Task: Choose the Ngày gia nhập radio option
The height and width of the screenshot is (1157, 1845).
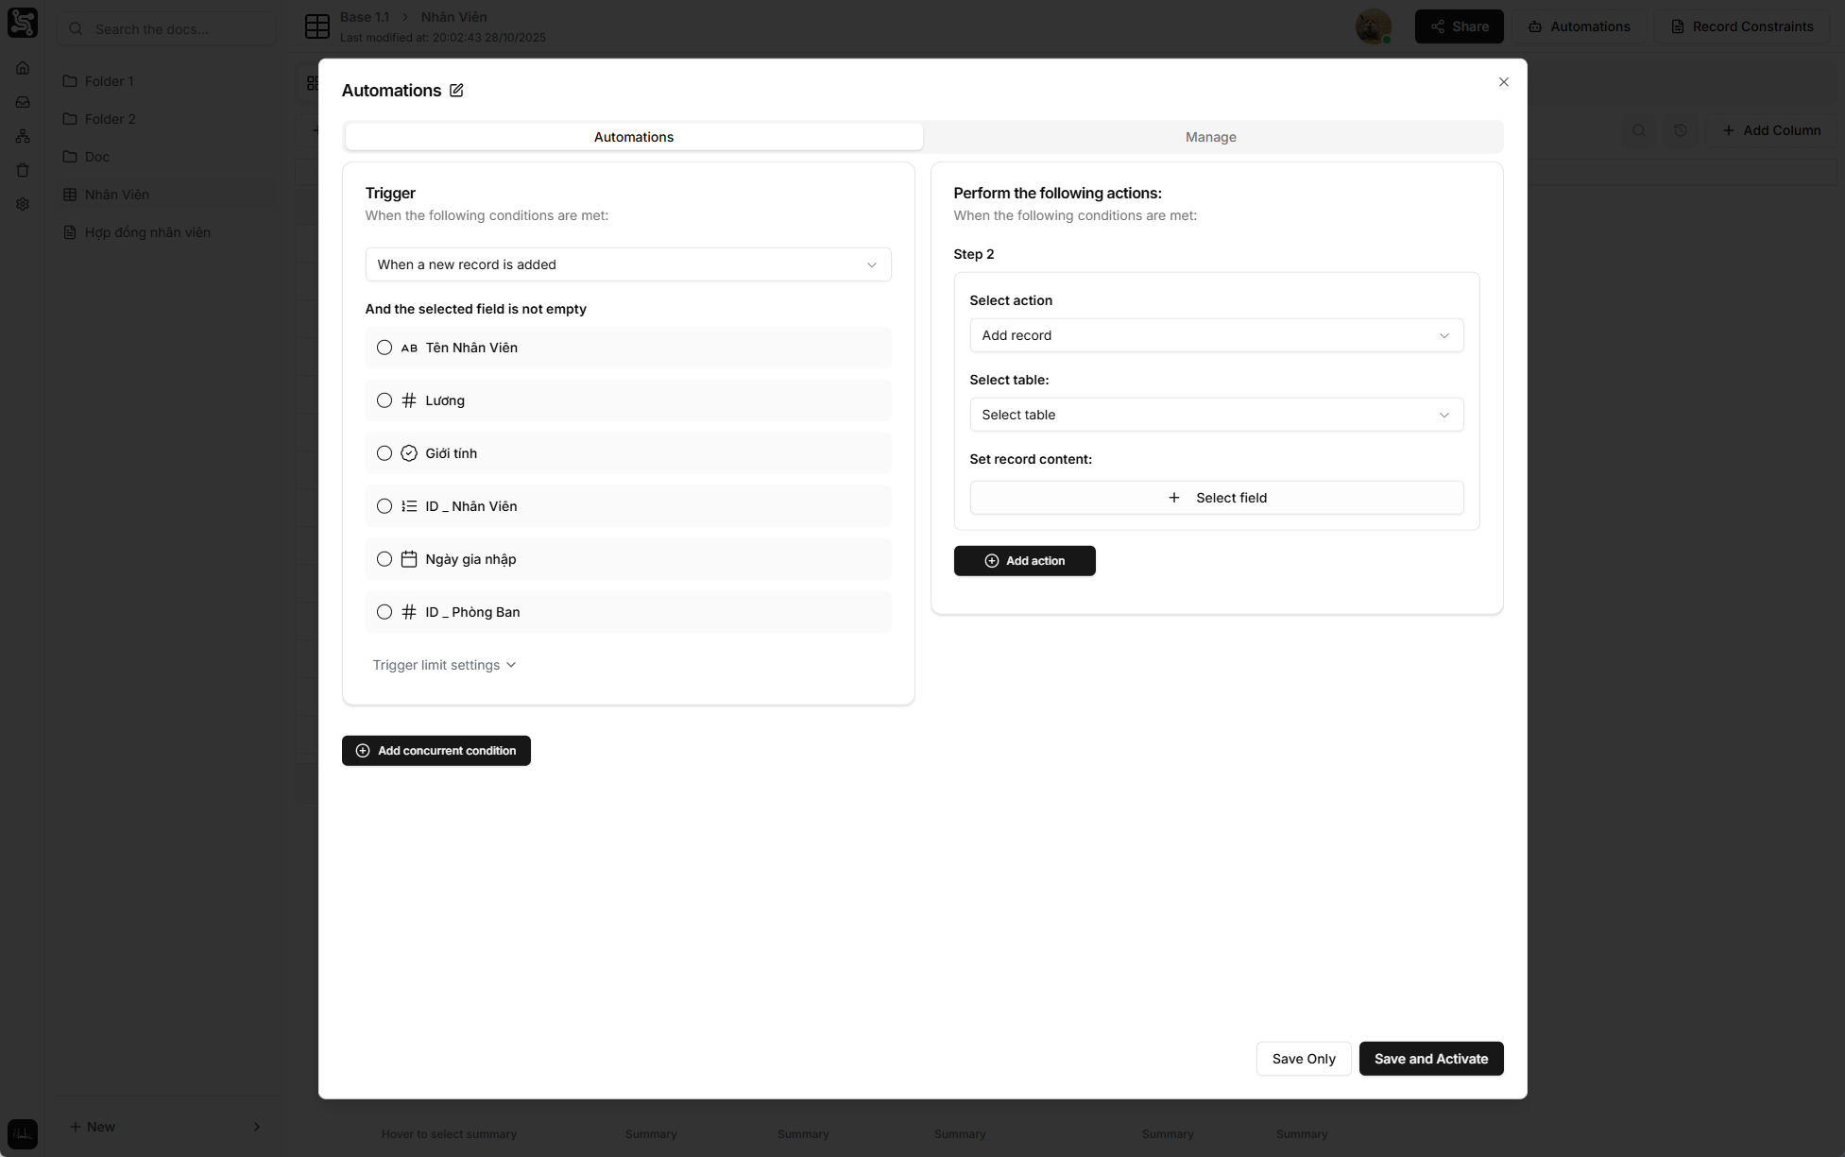Action: coord(384,559)
